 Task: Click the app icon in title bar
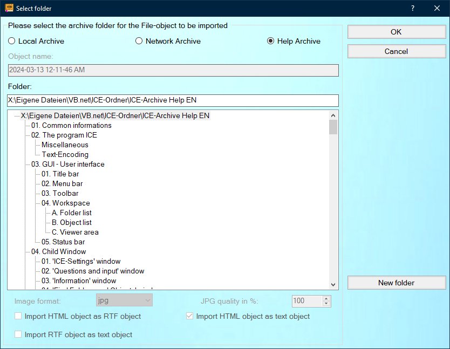click(9, 8)
